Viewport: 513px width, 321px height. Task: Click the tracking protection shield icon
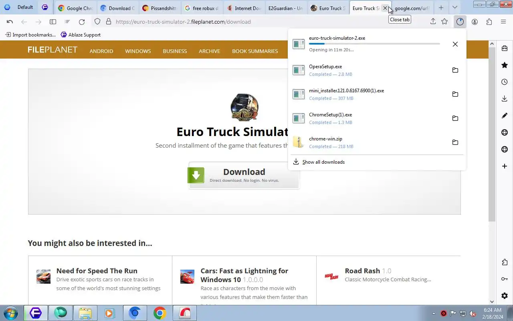(97, 22)
